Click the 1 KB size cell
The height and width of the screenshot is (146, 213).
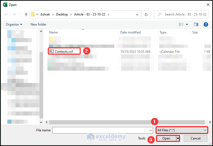[x=207, y=52]
